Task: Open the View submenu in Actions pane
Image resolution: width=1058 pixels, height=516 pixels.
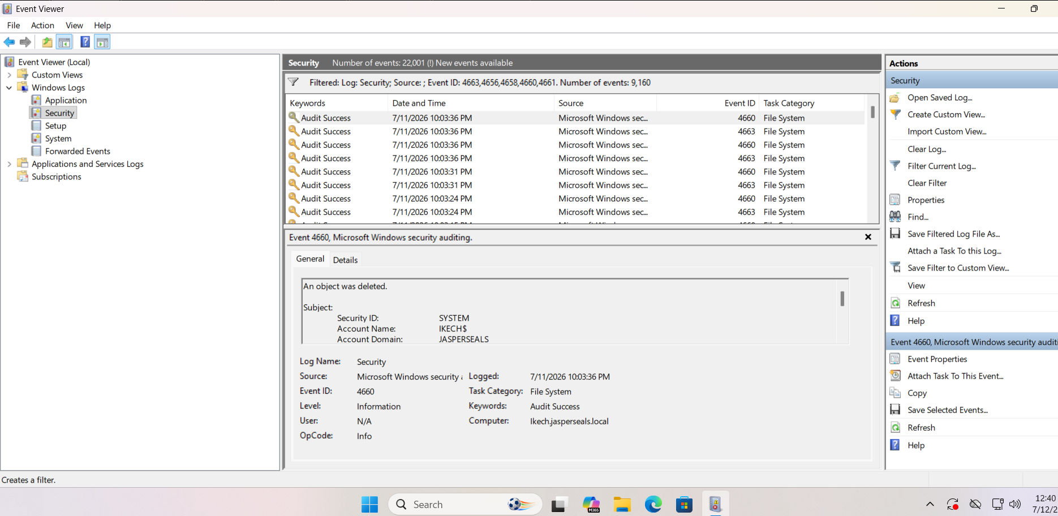Action: (916, 286)
